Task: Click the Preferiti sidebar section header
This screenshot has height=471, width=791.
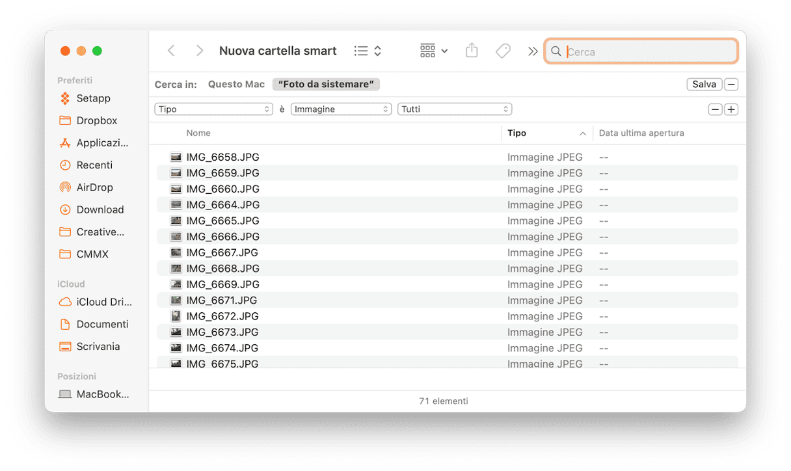Action: [x=75, y=80]
